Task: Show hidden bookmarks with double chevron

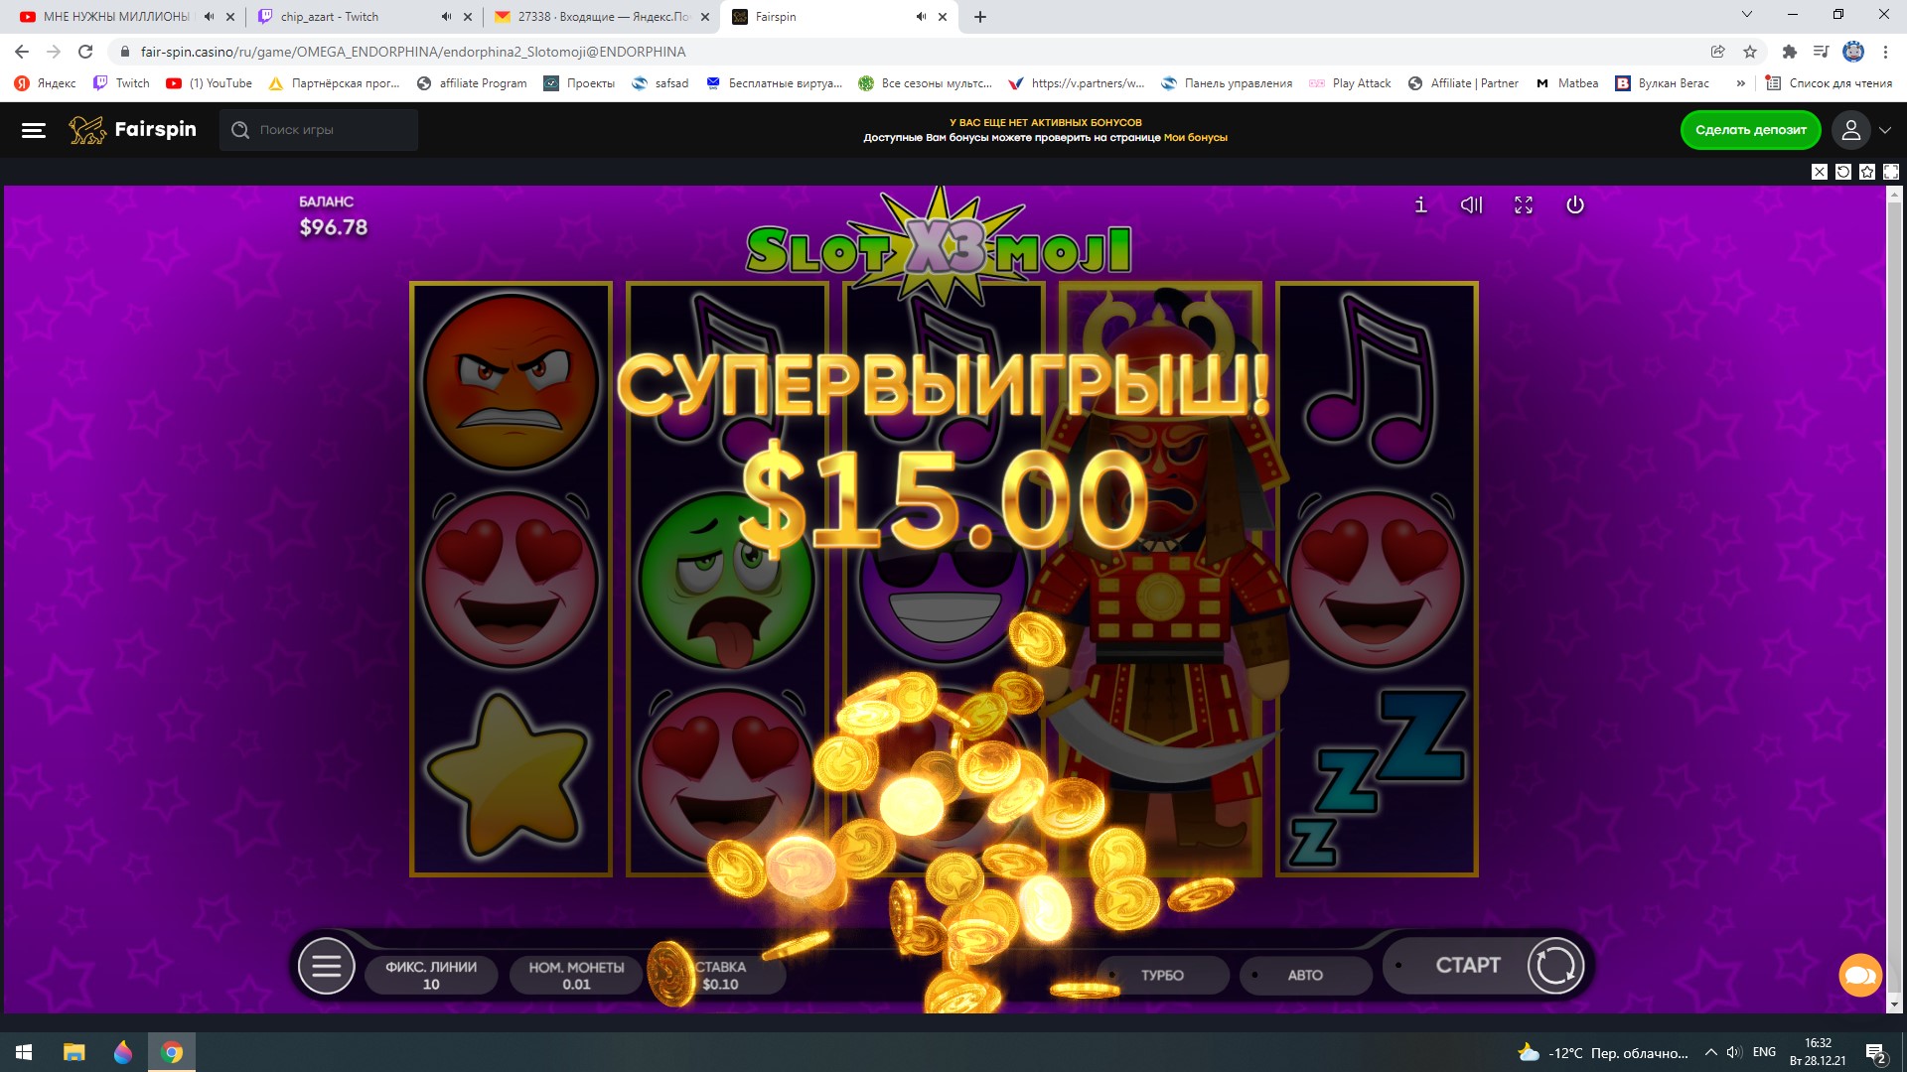Action: pos(1740,83)
